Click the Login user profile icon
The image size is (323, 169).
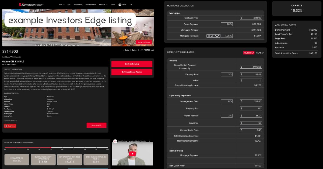coord(120,5)
